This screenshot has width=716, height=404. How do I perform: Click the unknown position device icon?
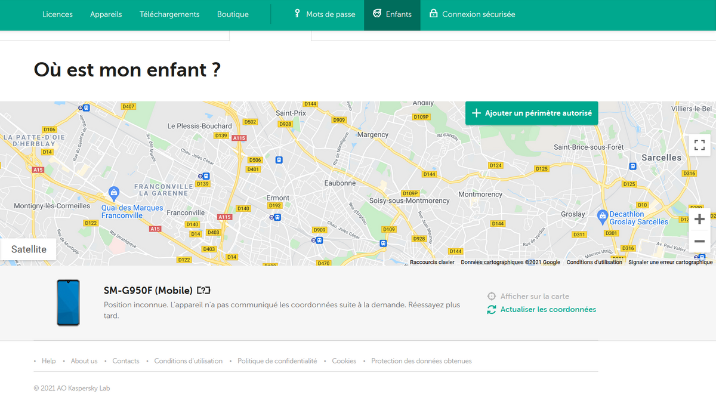click(204, 291)
